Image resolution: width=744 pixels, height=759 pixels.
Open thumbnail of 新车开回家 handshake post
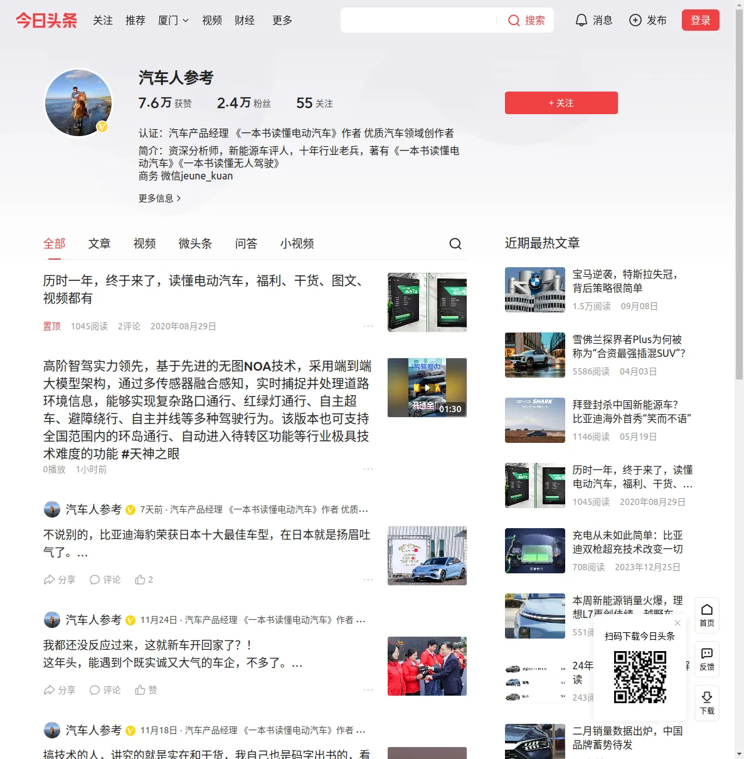[427, 666]
